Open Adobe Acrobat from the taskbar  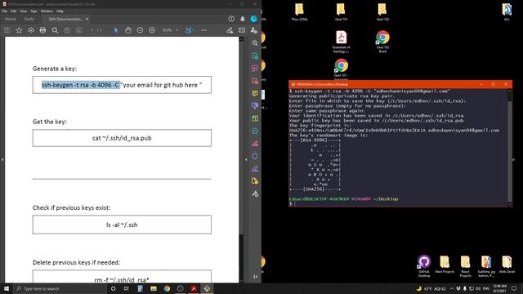point(194,288)
